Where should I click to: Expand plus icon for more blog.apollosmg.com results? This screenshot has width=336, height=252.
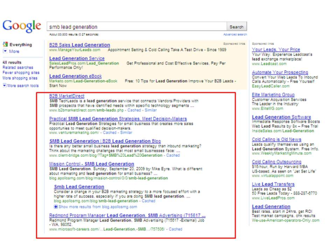point(55,207)
